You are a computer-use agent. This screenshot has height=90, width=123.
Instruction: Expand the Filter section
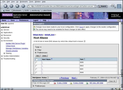coord(36,50)
